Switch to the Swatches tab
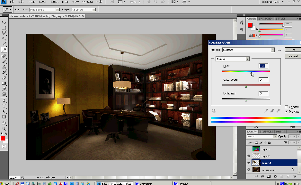Screen dimensions: 301x185 266,19
